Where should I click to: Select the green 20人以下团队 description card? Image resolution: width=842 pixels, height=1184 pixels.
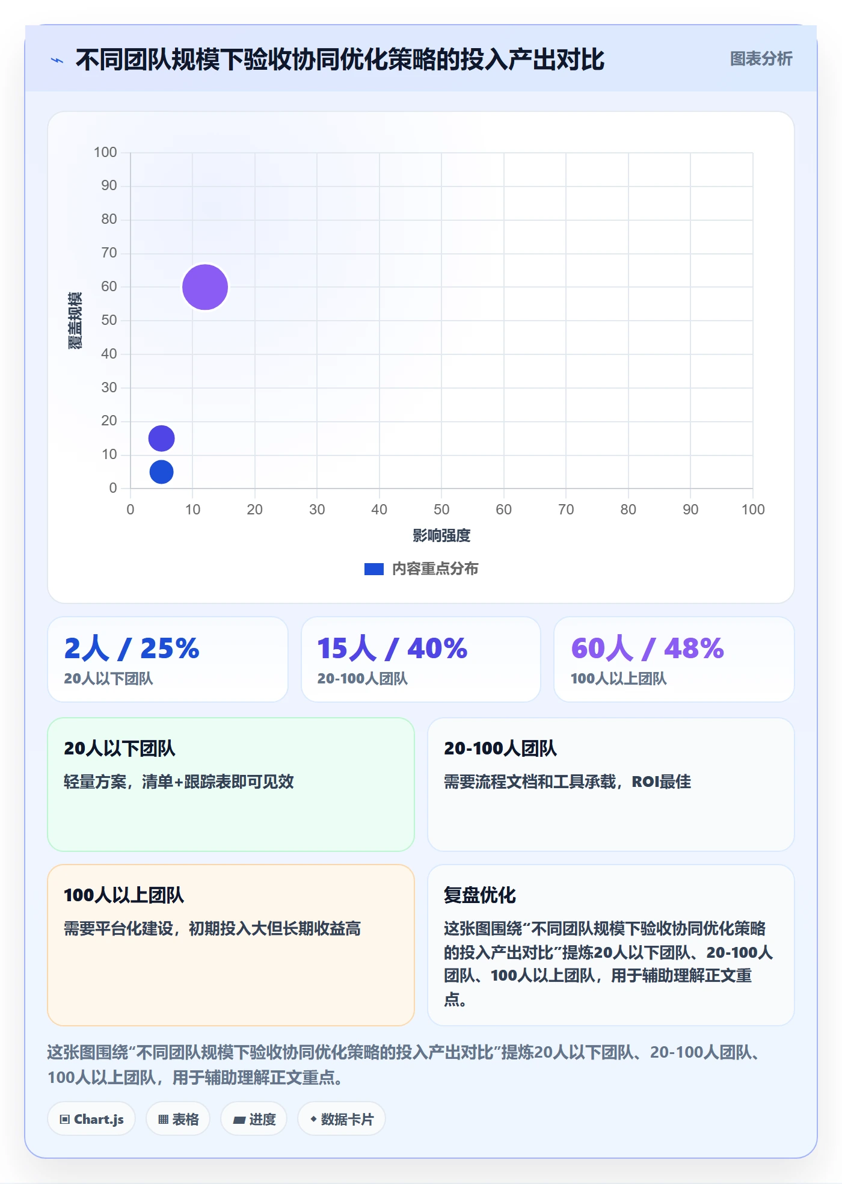(x=231, y=785)
